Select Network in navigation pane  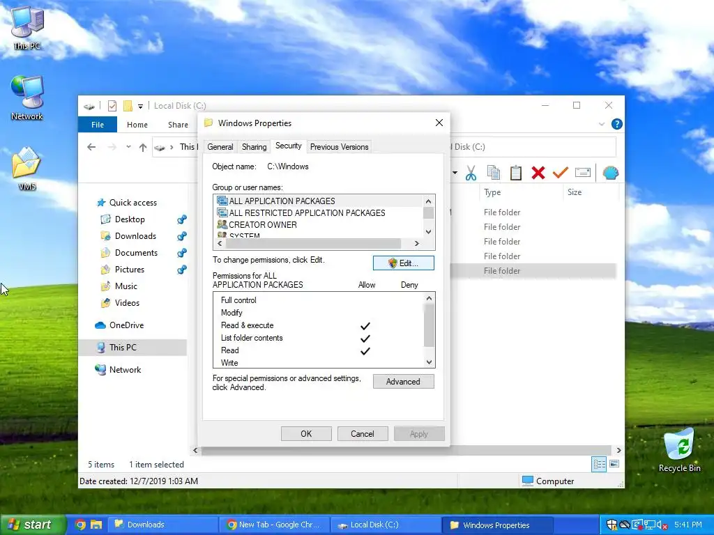[x=125, y=370]
